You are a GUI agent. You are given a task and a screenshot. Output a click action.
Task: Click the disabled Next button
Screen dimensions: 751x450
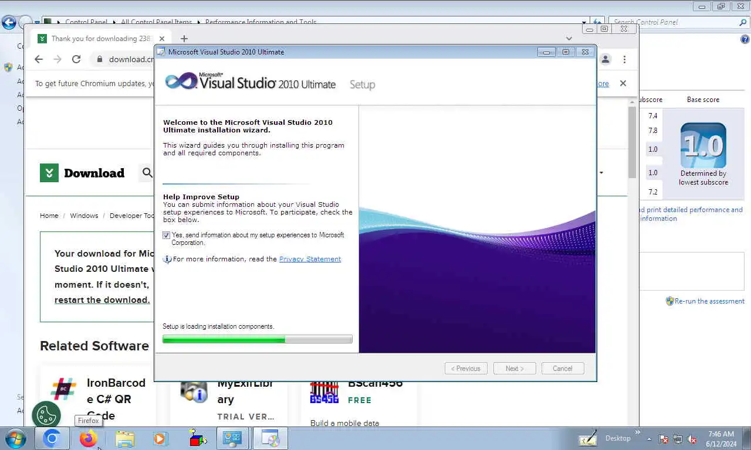coord(514,369)
